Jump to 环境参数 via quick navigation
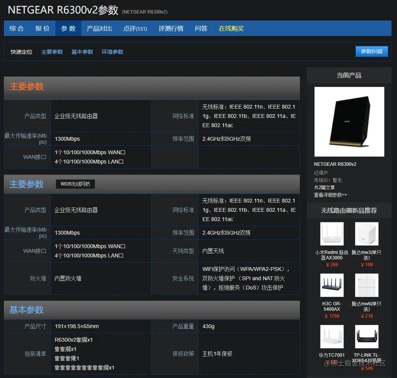Viewport: 397px width, 378px height. [x=112, y=51]
